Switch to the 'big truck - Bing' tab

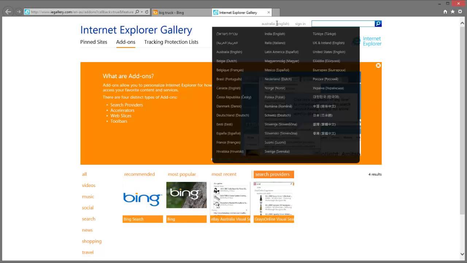point(181,12)
